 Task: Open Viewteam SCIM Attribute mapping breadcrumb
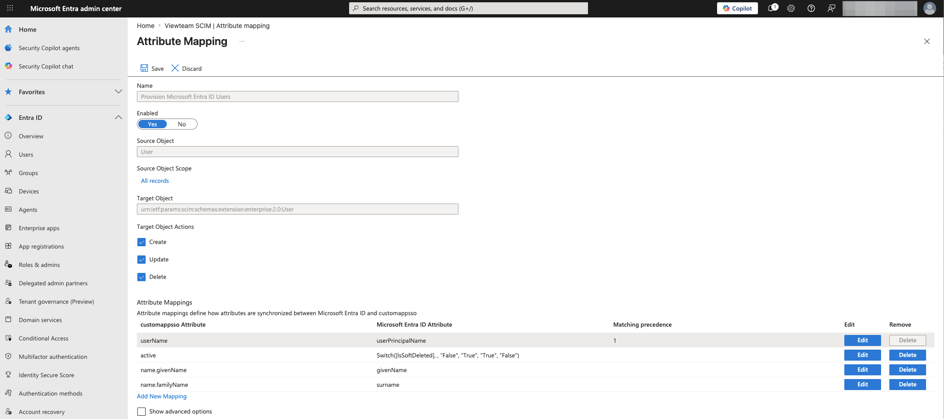[x=217, y=26]
